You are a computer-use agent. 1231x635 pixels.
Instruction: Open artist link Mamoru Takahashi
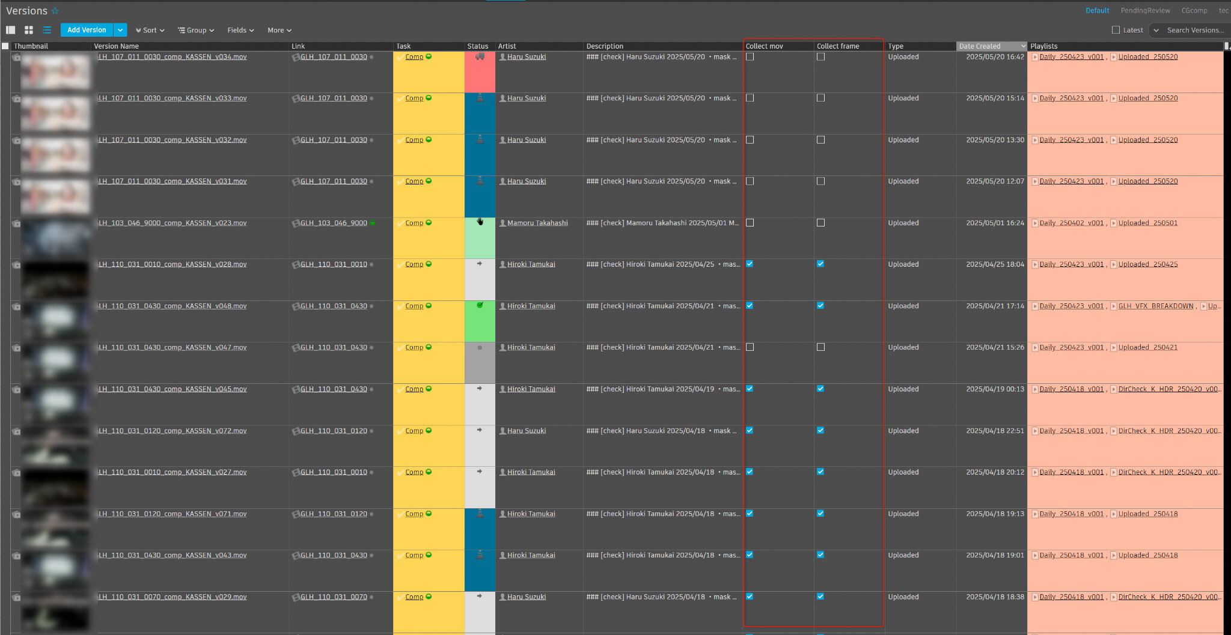coord(537,223)
